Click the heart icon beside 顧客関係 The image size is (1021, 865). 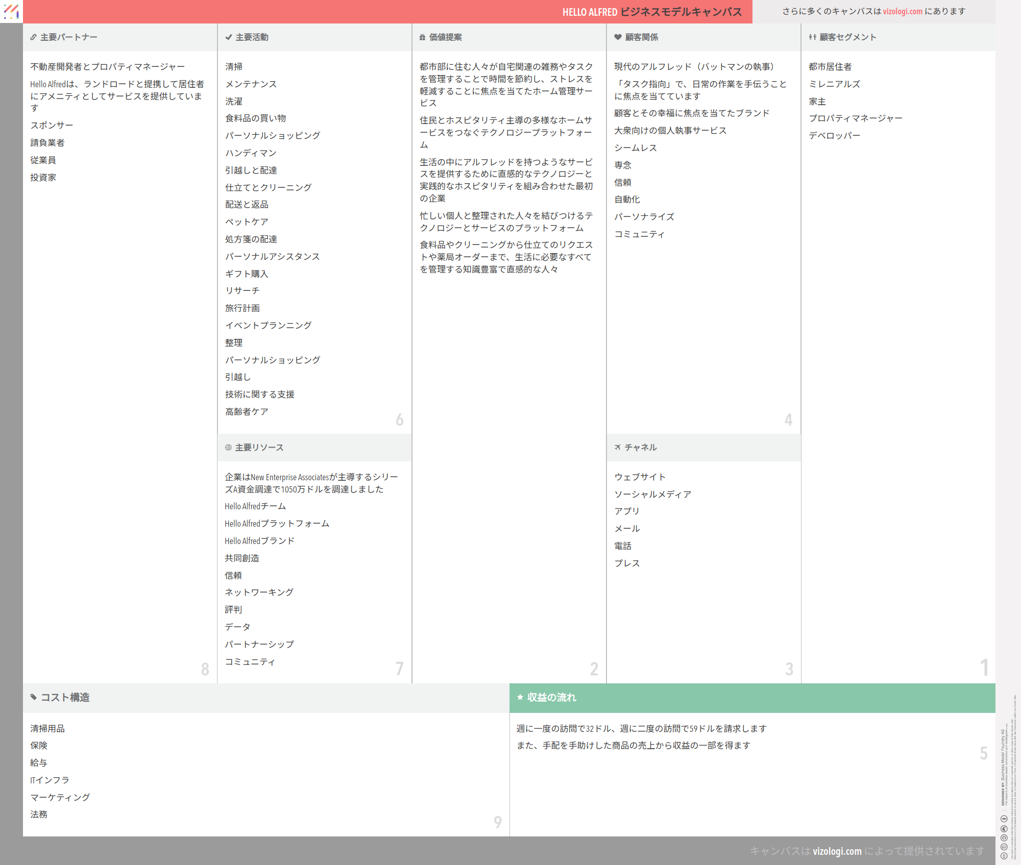click(x=618, y=37)
